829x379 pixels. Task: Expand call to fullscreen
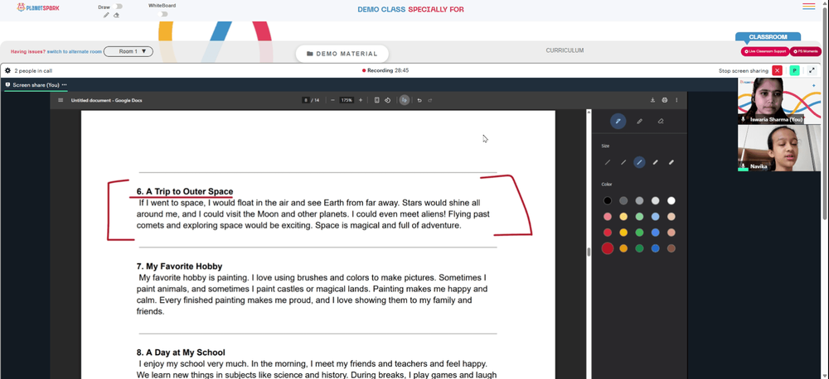pyautogui.click(x=812, y=70)
